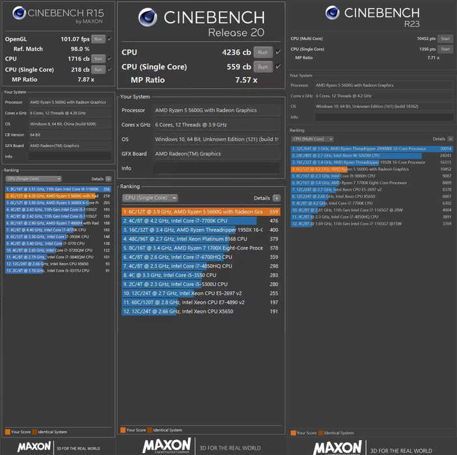The height and width of the screenshot is (455, 457).
Task: Select the Threadripper 2990WX row in R23 ranking
Action: click(372, 149)
